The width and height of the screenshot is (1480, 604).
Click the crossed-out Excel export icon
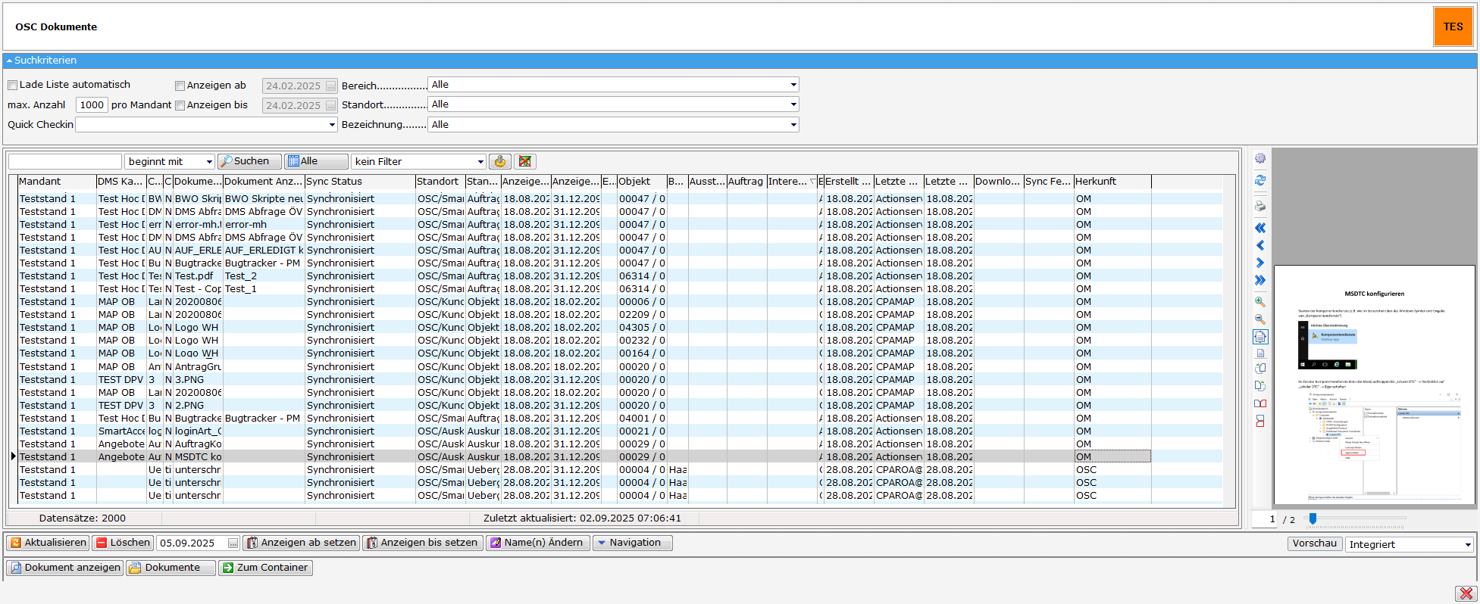click(524, 161)
